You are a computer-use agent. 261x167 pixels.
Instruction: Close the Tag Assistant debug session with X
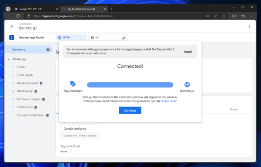click(11, 26)
